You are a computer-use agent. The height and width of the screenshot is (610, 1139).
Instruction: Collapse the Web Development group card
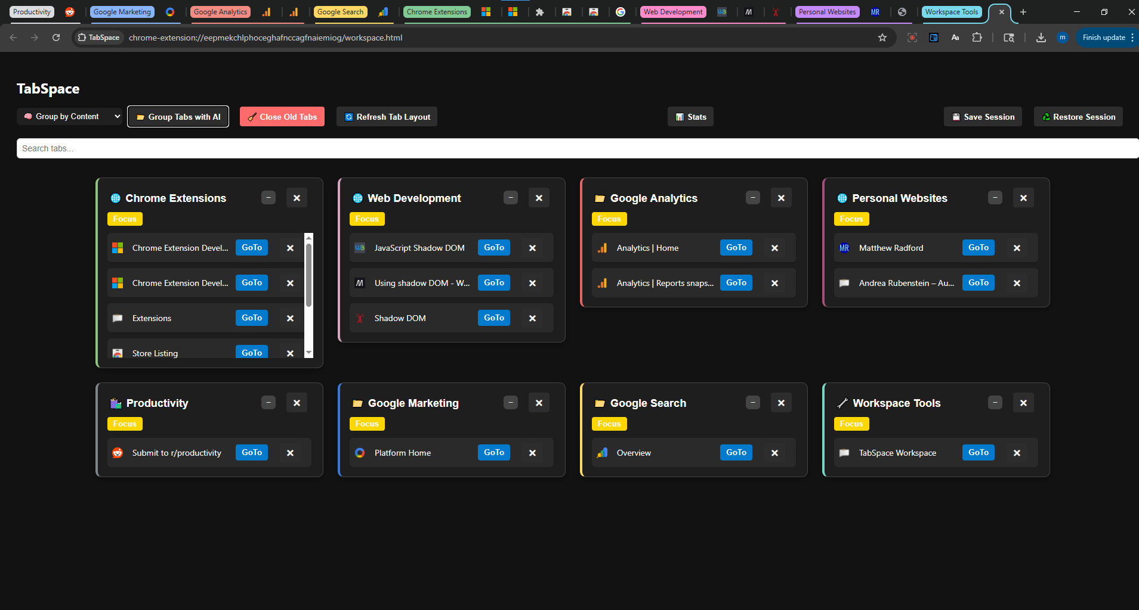(x=511, y=198)
